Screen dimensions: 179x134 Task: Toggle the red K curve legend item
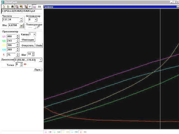click(x=83, y=132)
